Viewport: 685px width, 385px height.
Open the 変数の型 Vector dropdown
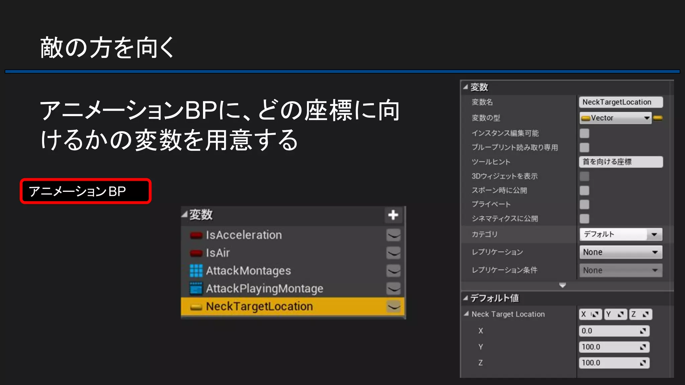pyautogui.click(x=615, y=118)
